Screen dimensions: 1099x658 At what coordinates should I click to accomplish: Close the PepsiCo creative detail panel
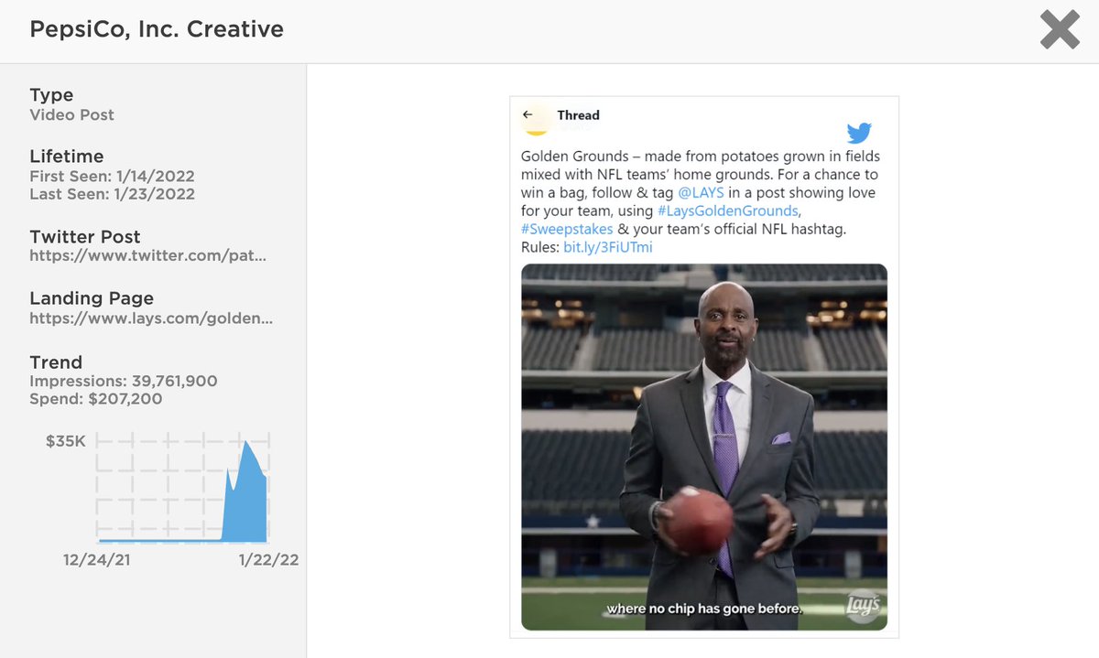(1059, 30)
